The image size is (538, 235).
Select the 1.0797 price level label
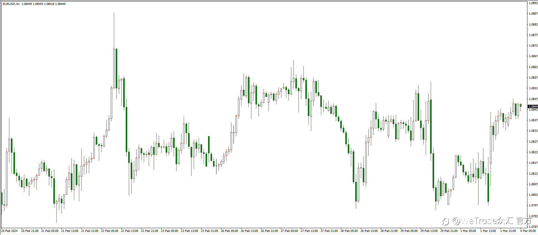533,205
